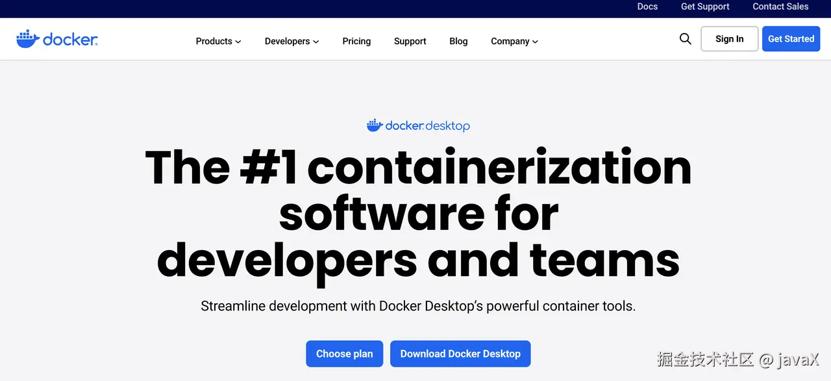This screenshot has height=381, width=831.
Task: Click the Sign In button
Action: (729, 38)
